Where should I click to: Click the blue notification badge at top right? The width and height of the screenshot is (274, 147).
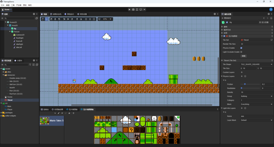click(271, 9)
